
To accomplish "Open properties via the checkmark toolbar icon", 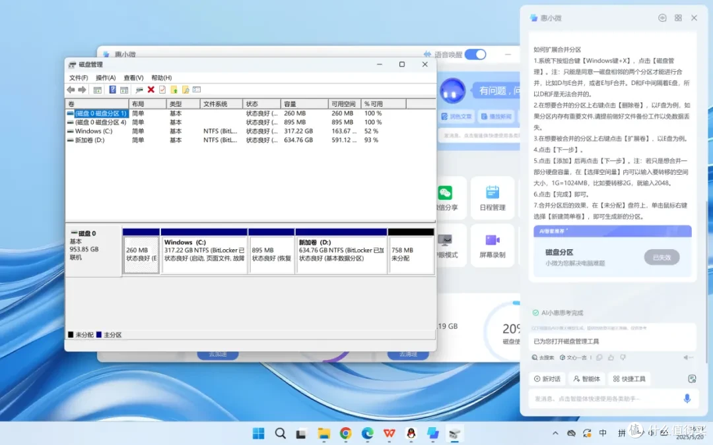I will click(x=162, y=90).
